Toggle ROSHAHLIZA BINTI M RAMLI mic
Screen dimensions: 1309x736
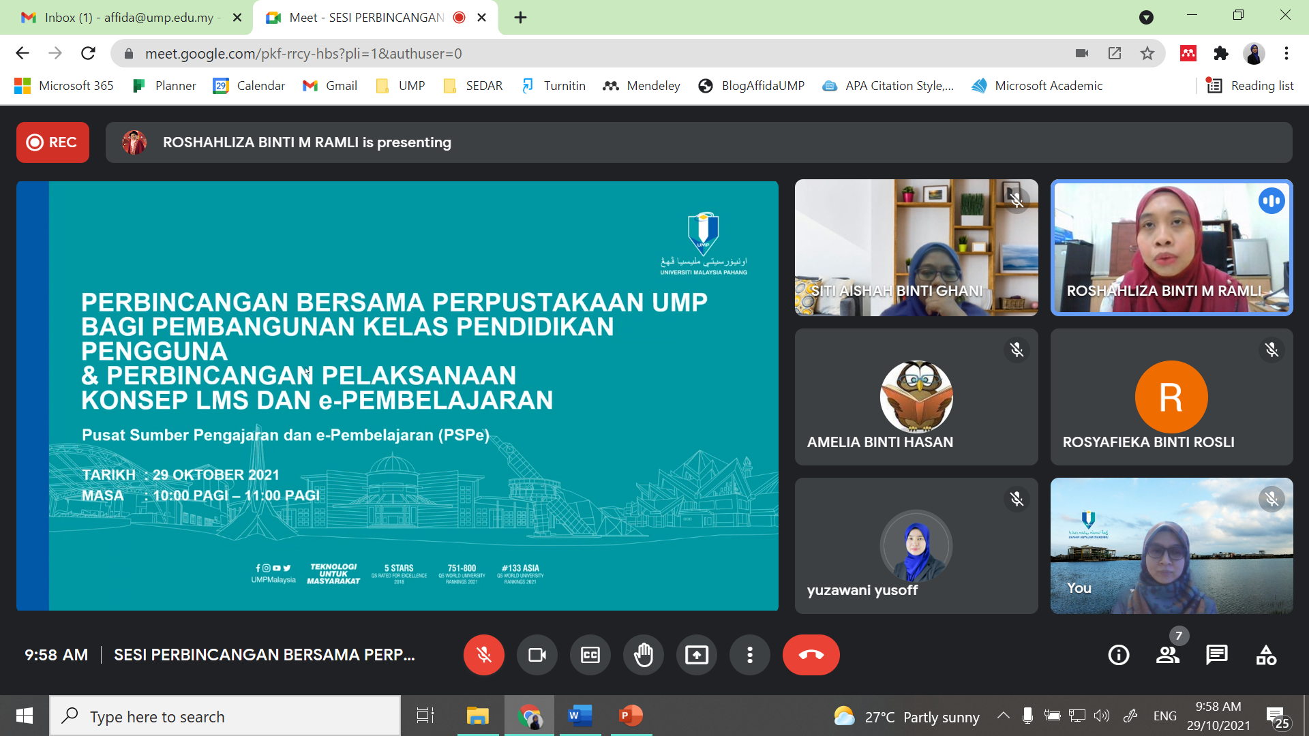click(x=1272, y=200)
